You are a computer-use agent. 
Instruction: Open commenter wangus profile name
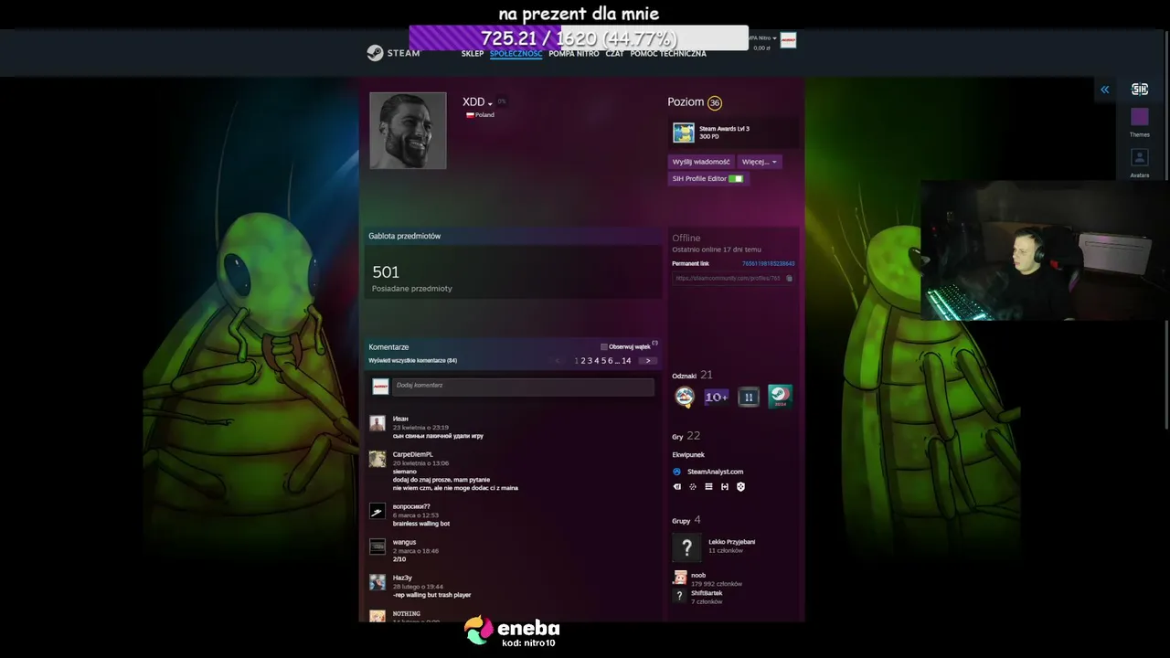pyautogui.click(x=404, y=542)
